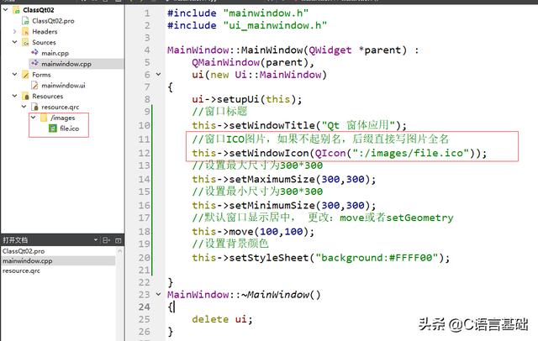Open ClassQt02.pro in project tree
Viewport: 538px width, 341px height.
53,21
